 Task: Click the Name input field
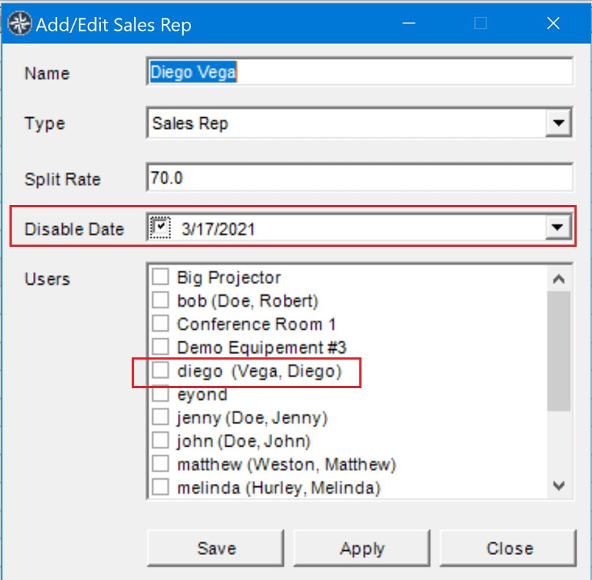[360, 72]
